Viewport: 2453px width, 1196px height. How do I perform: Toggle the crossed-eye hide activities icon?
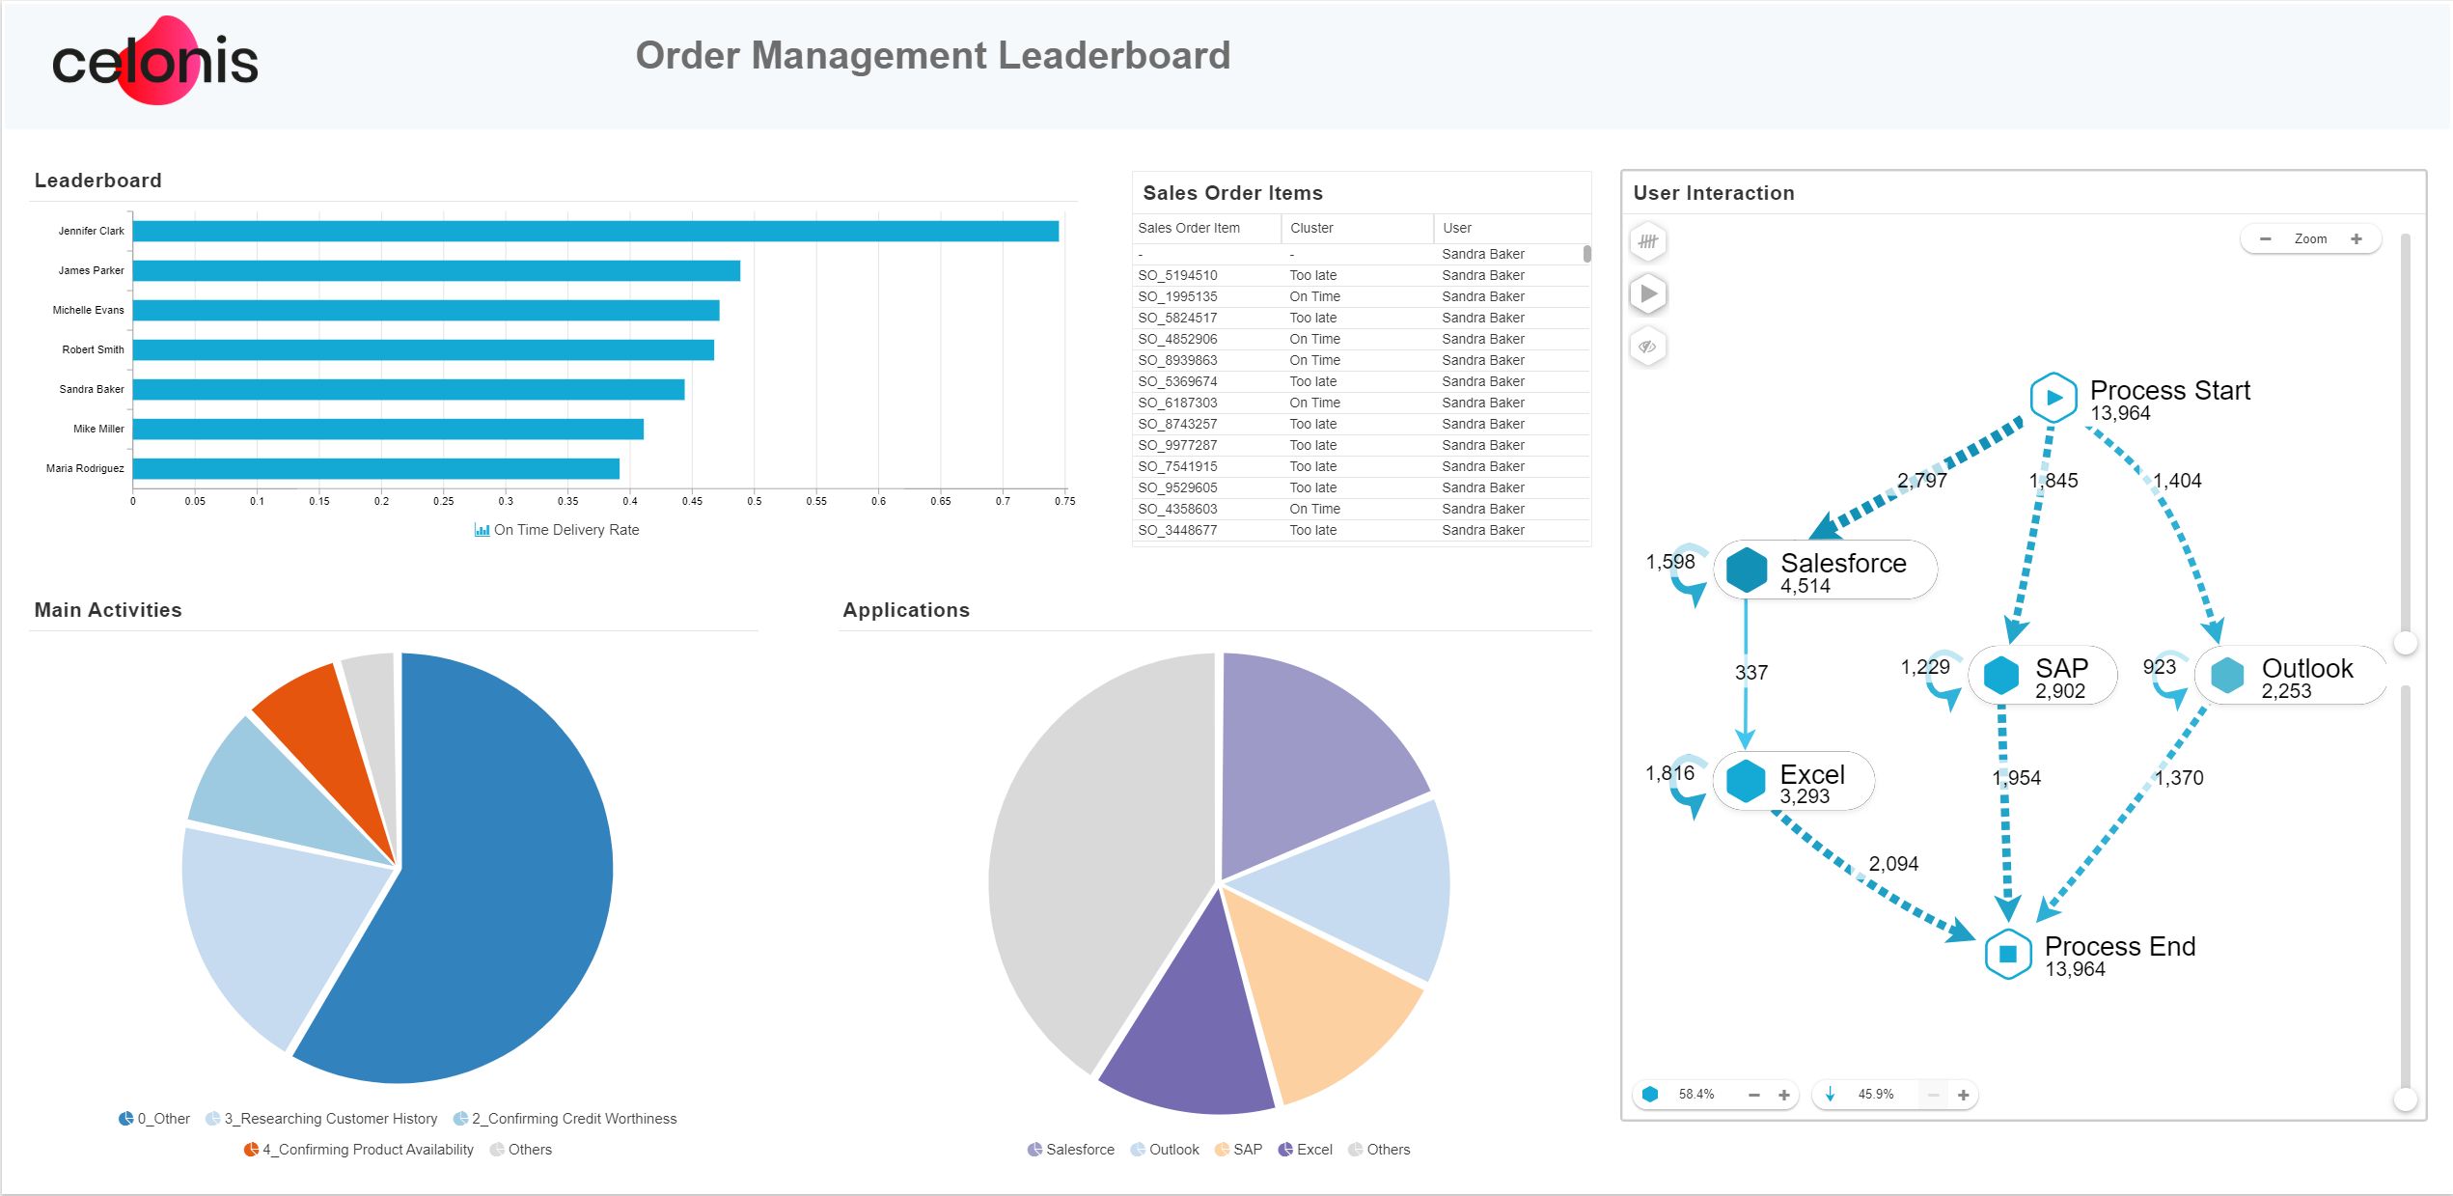(x=1648, y=347)
